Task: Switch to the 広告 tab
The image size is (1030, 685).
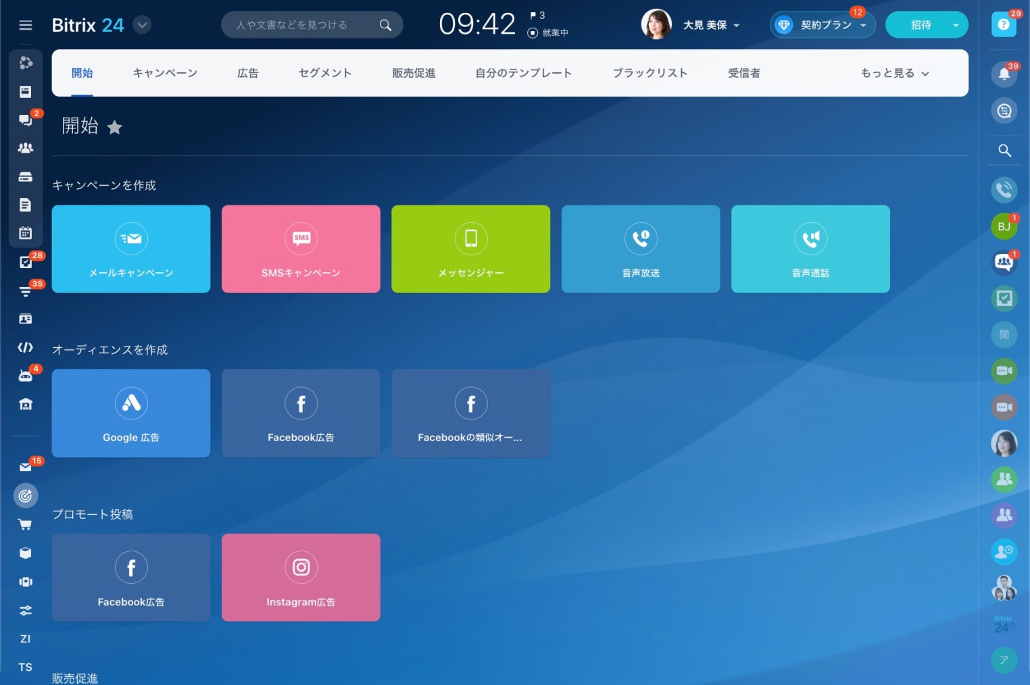Action: click(248, 73)
